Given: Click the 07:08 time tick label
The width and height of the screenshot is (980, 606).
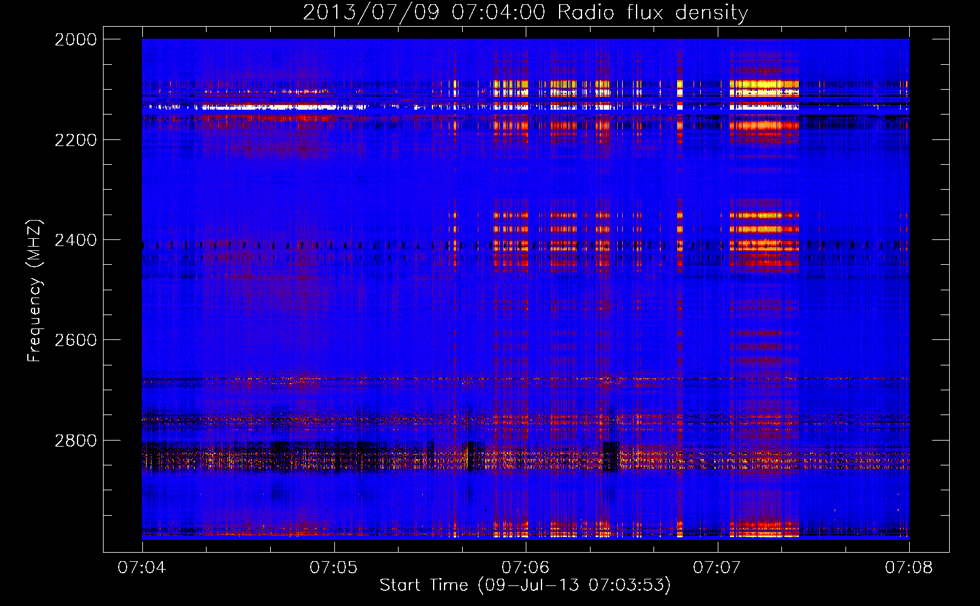Looking at the screenshot, I should [909, 567].
